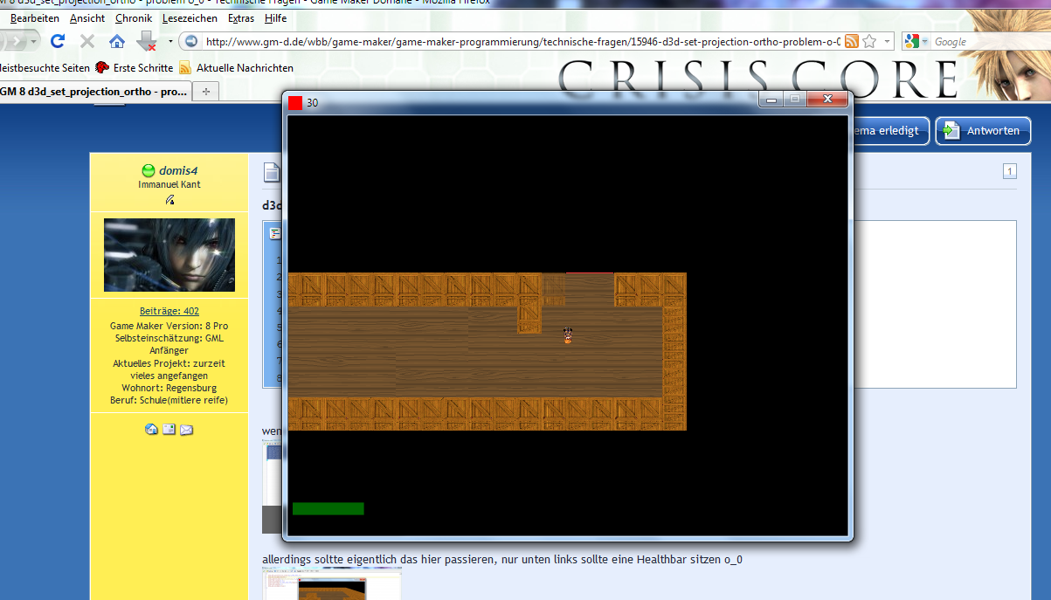Open the Lesezeichen menu
Viewport: 1051px width, 600px height.
click(x=189, y=18)
